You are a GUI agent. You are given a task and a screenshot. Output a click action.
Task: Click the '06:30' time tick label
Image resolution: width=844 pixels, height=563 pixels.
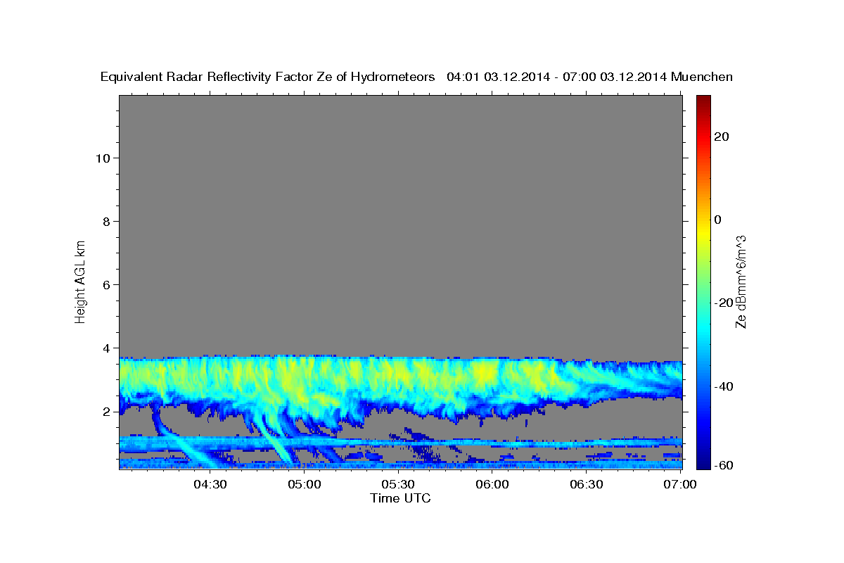[586, 484]
